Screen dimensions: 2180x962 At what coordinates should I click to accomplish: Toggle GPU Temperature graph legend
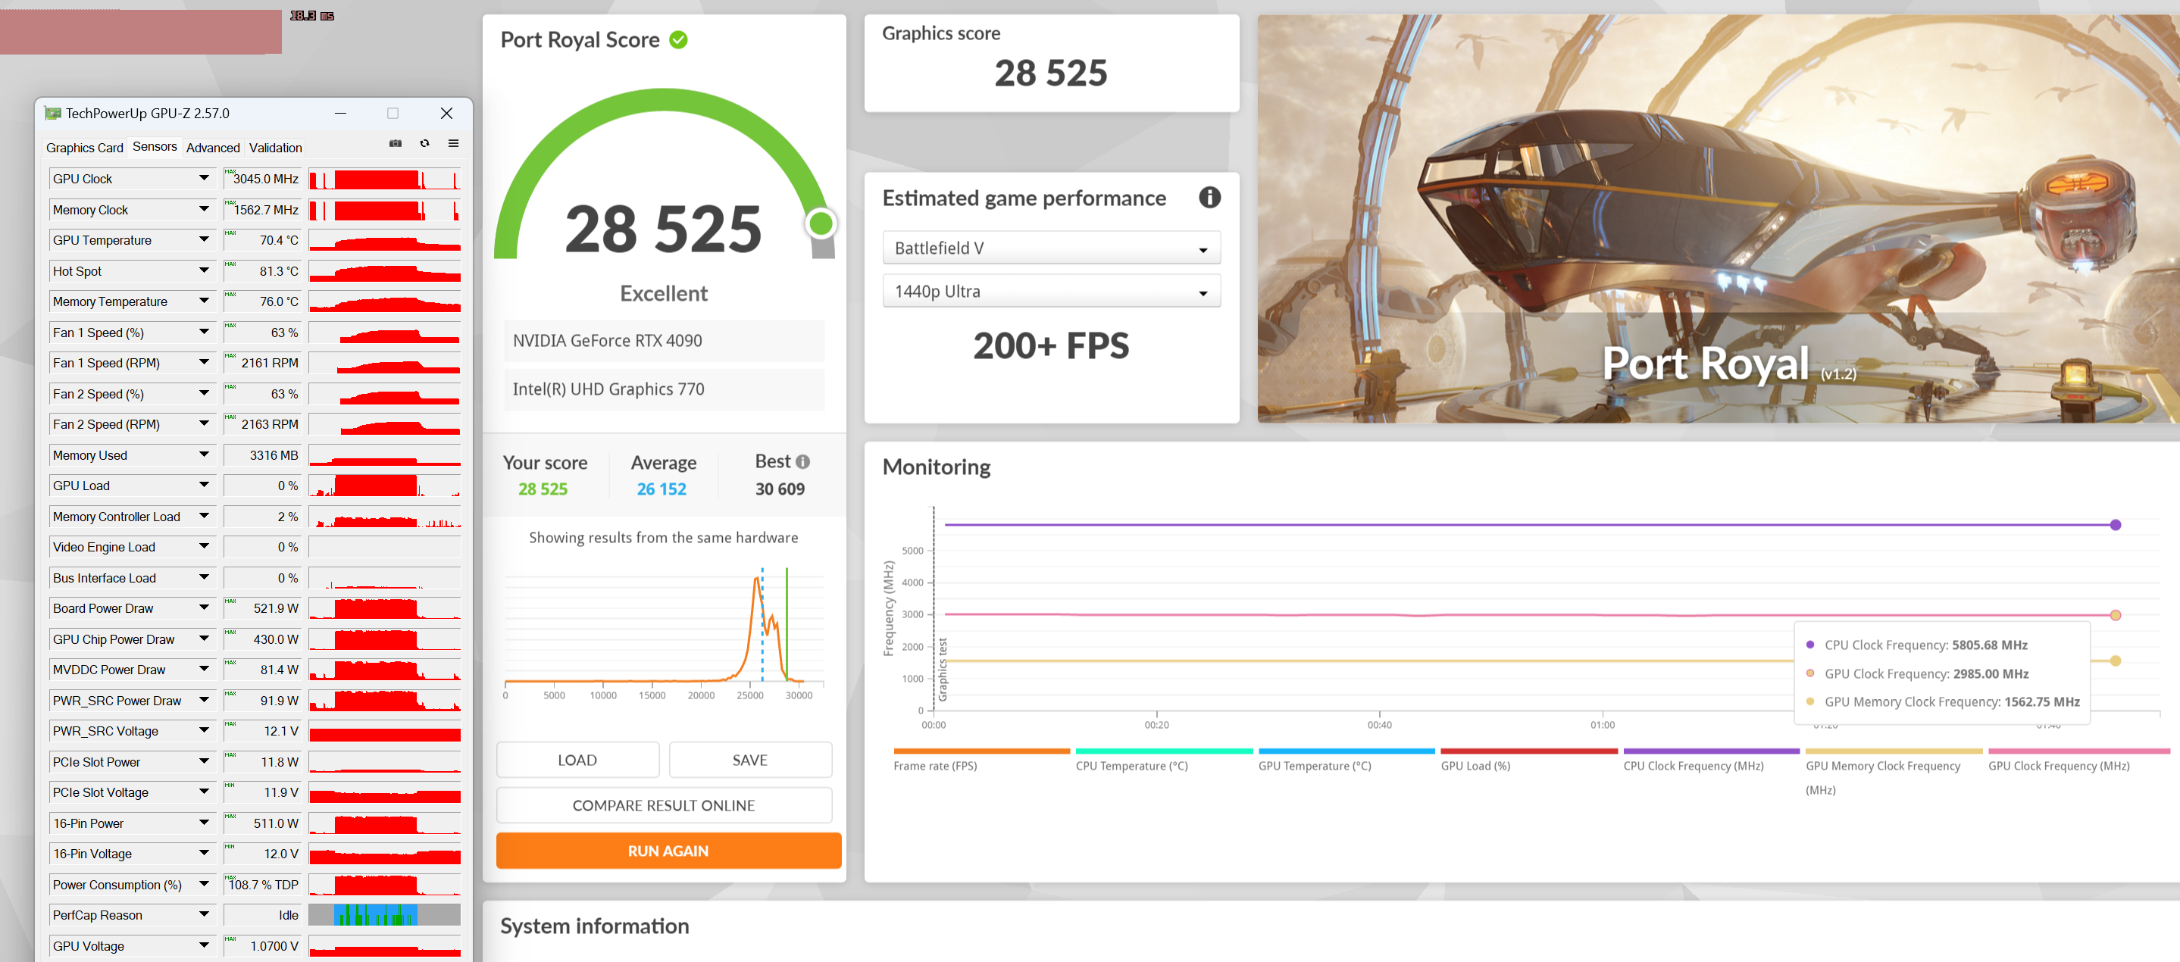click(x=1314, y=765)
